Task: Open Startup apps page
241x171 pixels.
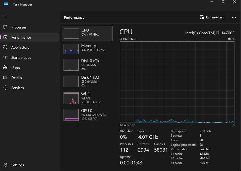Action: pos(29,58)
